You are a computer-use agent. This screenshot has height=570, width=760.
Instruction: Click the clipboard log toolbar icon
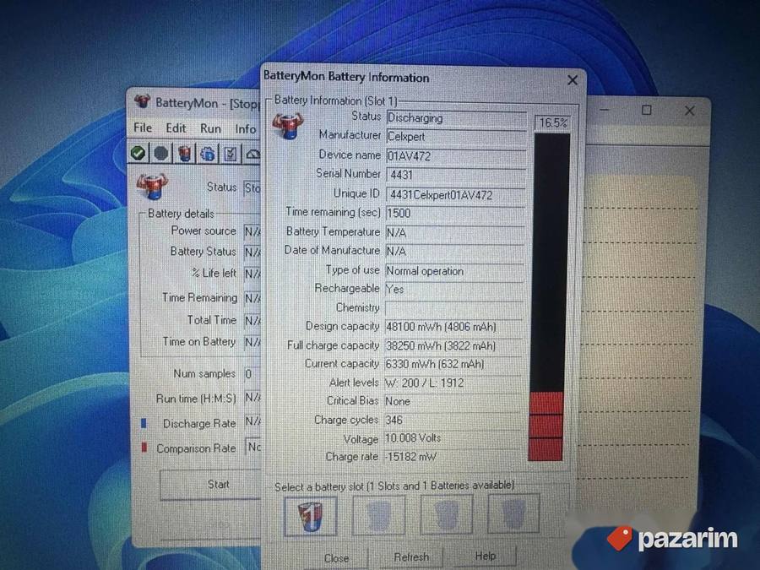click(231, 155)
